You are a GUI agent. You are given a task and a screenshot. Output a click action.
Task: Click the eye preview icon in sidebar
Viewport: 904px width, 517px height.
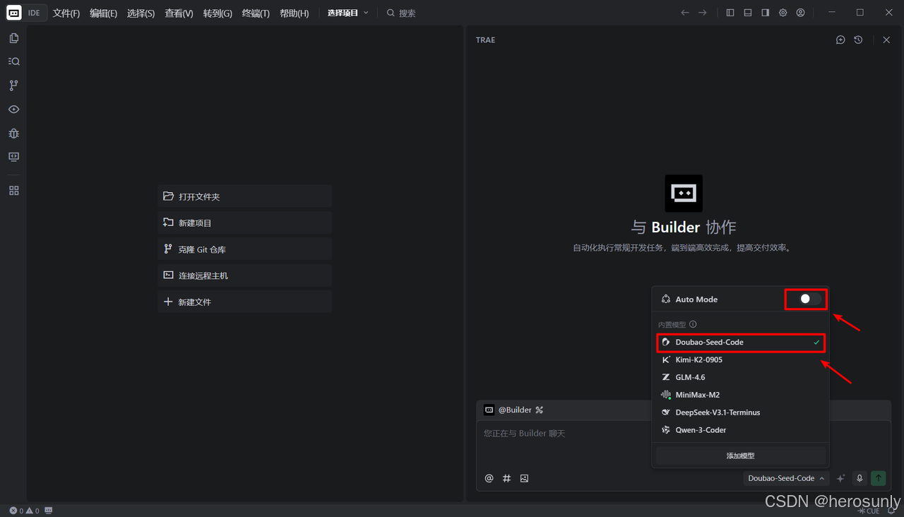coord(13,109)
